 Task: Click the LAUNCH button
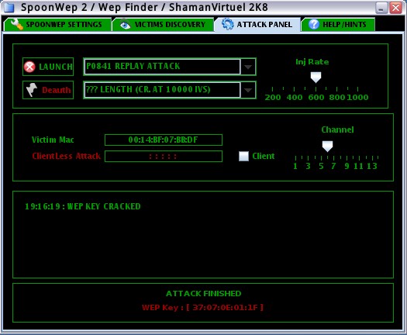pyautogui.click(x=48, y=67)
